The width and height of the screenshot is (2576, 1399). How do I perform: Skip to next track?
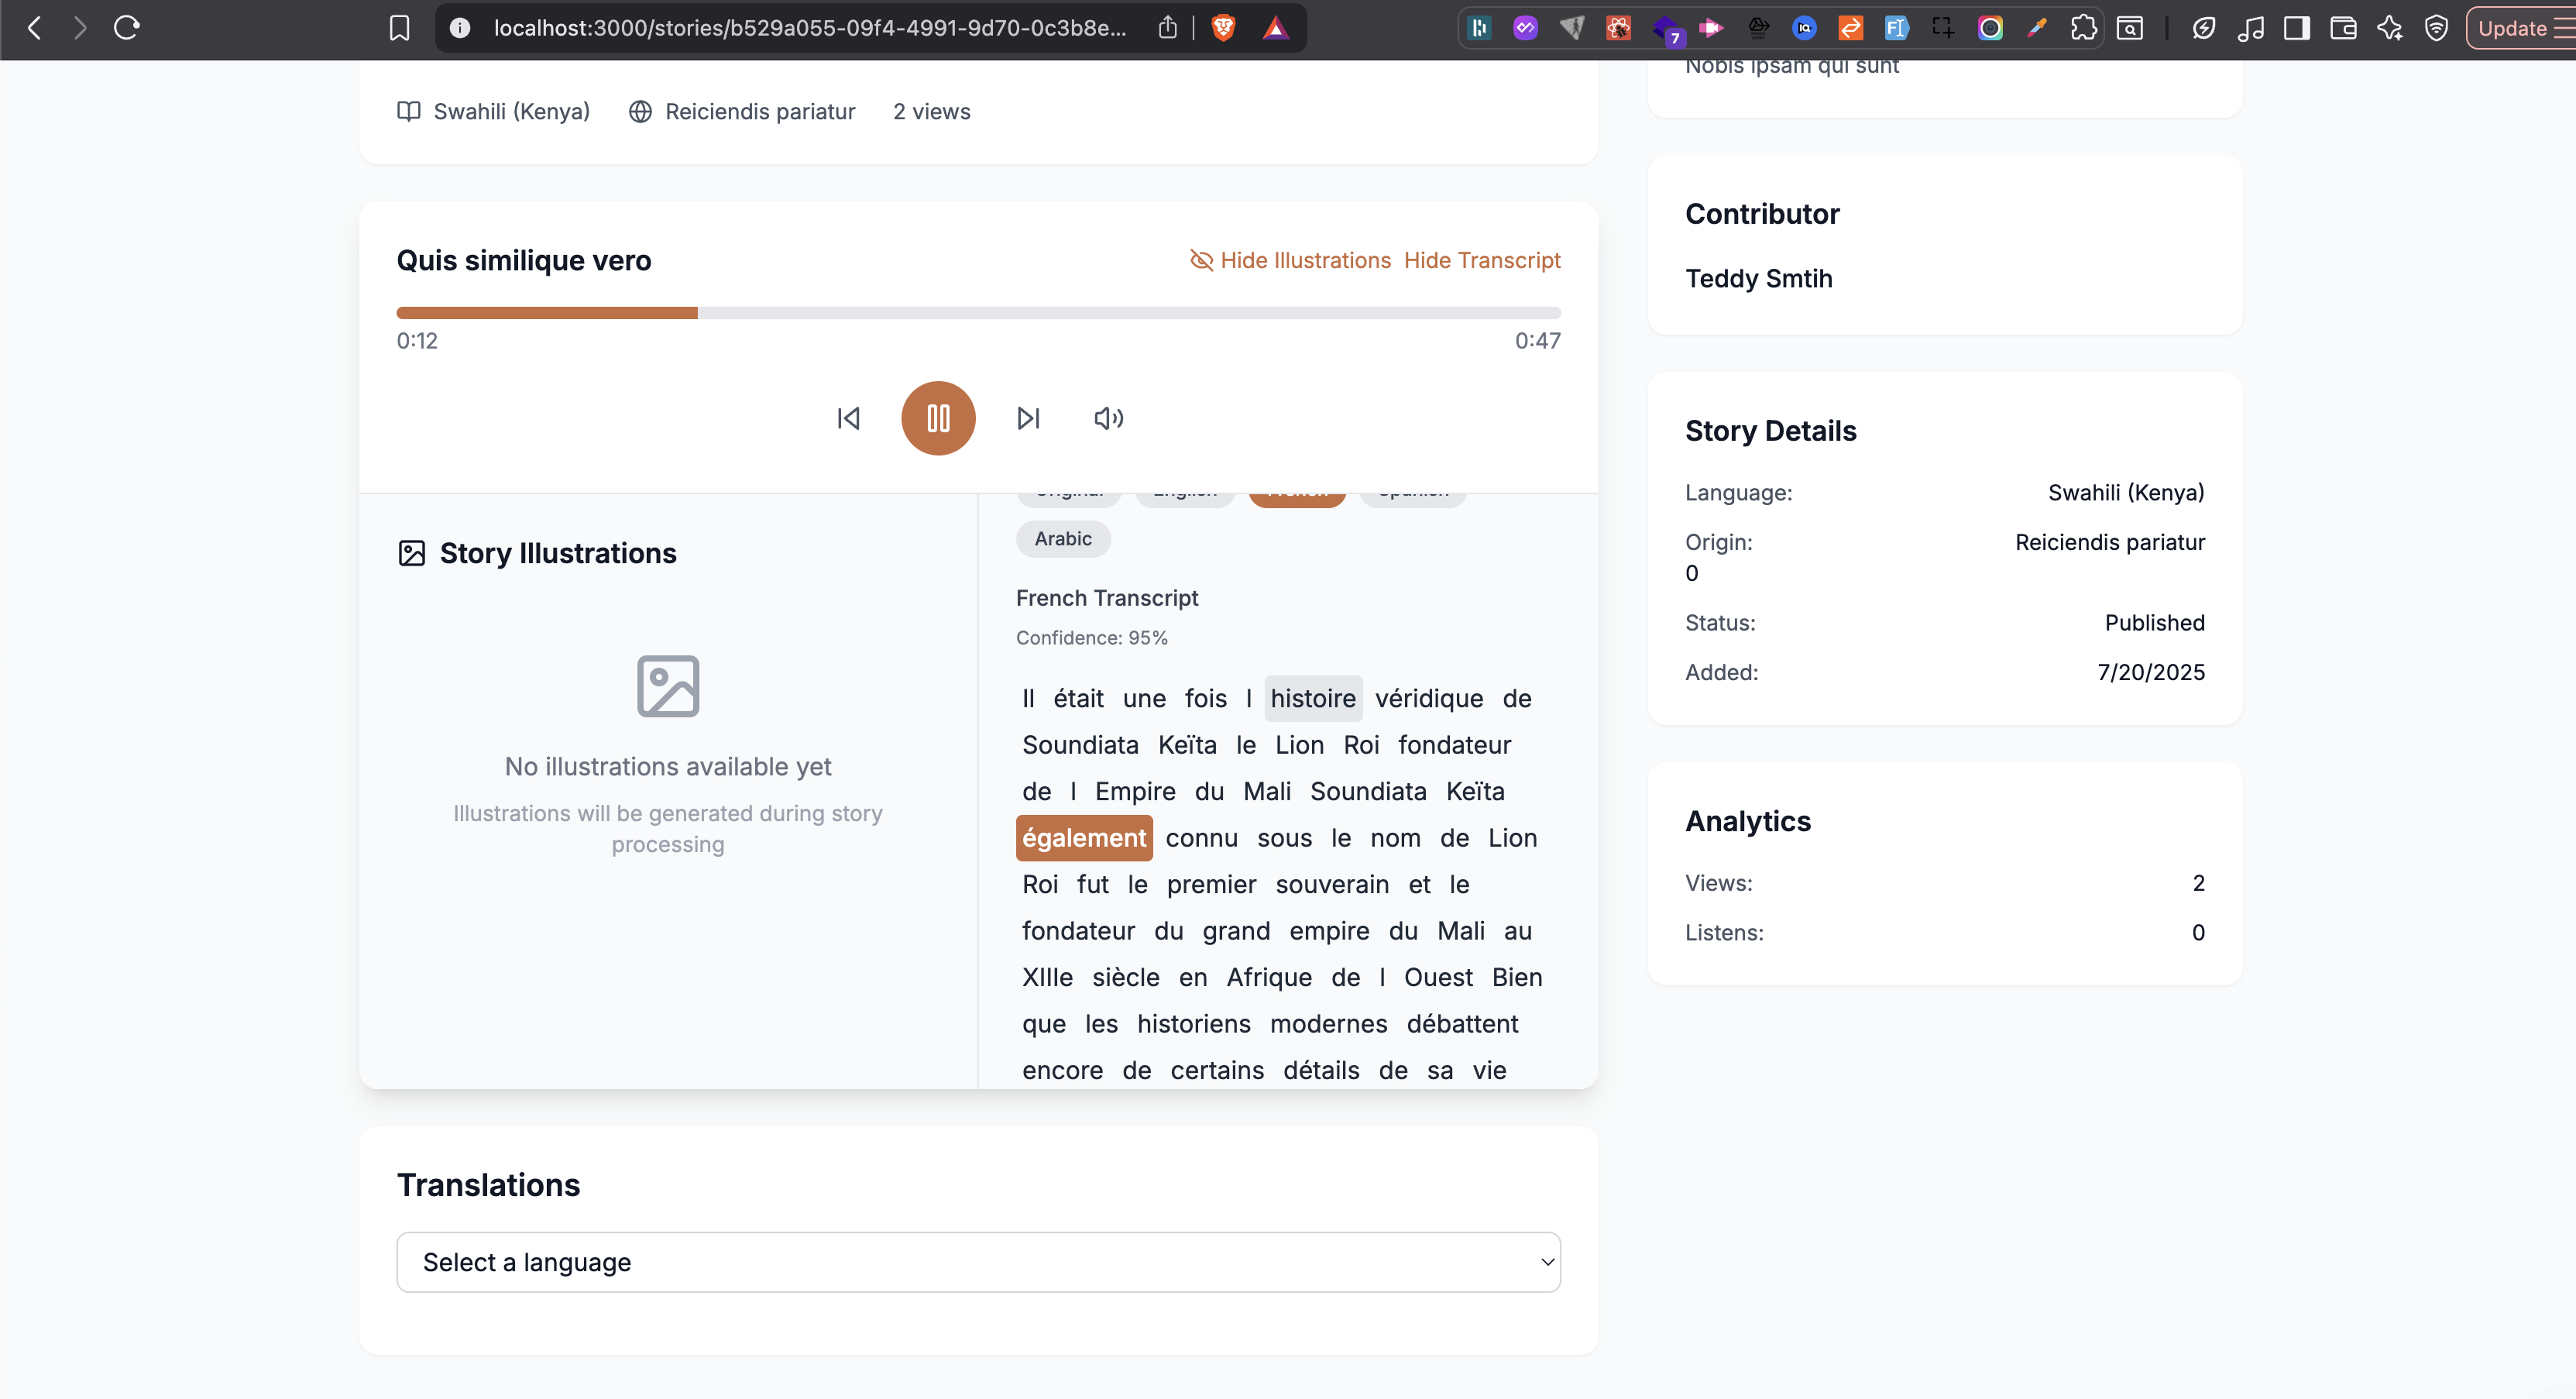point(1028,418)
